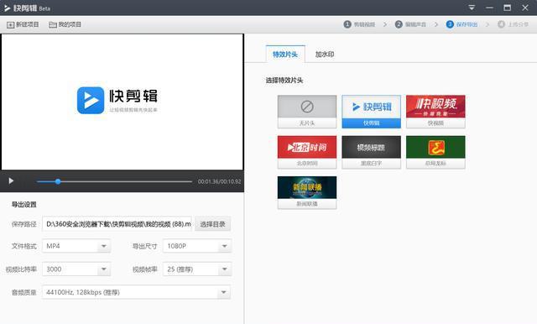Select the green dragon logo intro
Screen dimensions: 537x324
[435, 152]
